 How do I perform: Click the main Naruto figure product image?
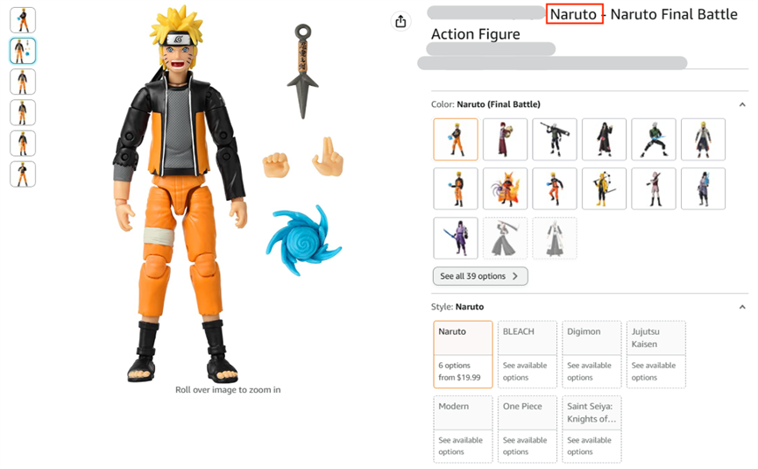click(x=181, y=194)
